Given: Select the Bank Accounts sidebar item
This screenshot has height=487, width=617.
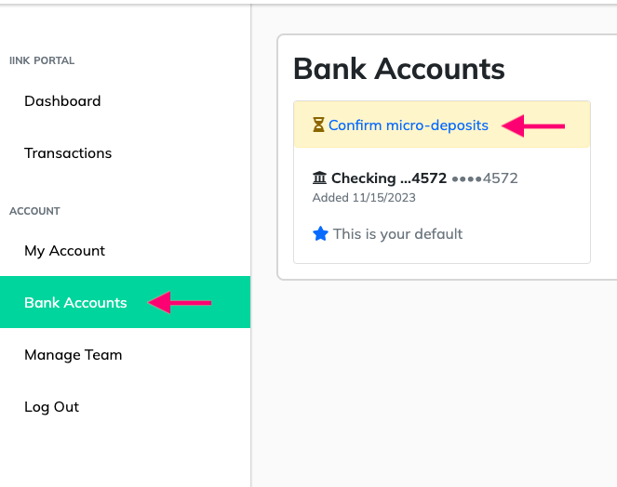Looking at the screenshot, I should [x=125, y=302].
